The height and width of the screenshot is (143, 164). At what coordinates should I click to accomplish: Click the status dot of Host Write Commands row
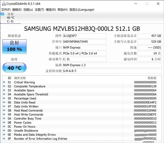coord(4,114)
